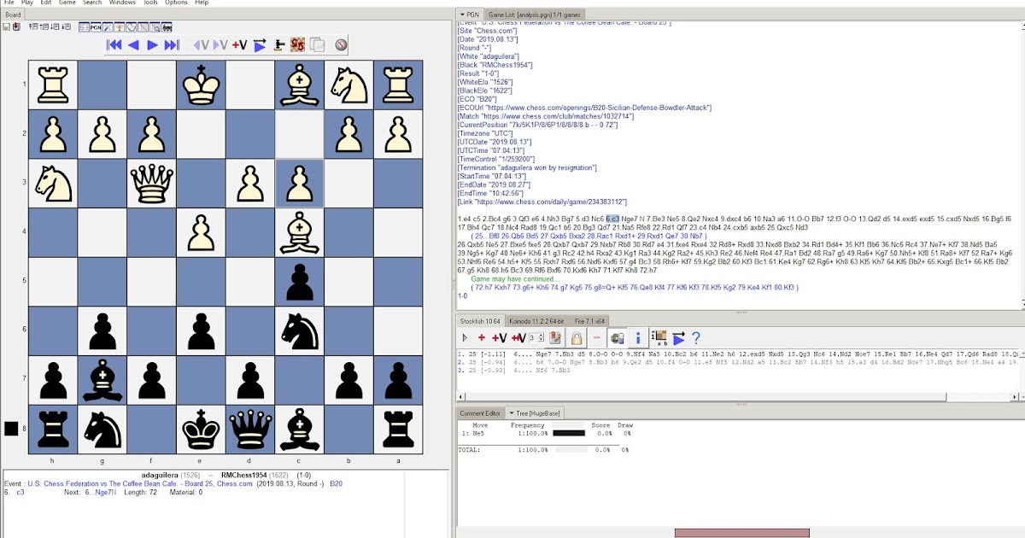
Task: Toggle the lock on the analysis position
Action: (x=577, y=339)
